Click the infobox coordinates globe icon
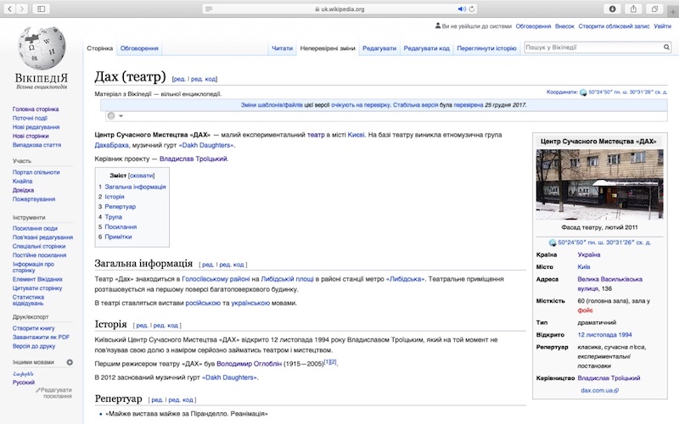 click(x=553, y=243)
